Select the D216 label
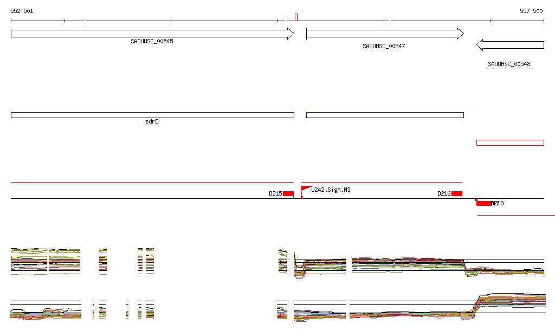The height and width of the screenshot is (331, 555). [x=444, y=193]
